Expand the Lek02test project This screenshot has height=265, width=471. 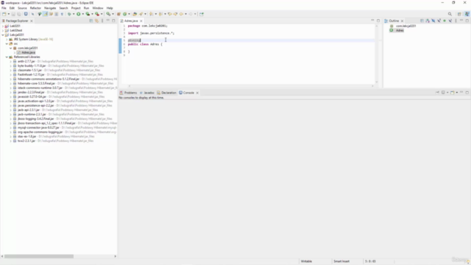click(x=3, y=30)
